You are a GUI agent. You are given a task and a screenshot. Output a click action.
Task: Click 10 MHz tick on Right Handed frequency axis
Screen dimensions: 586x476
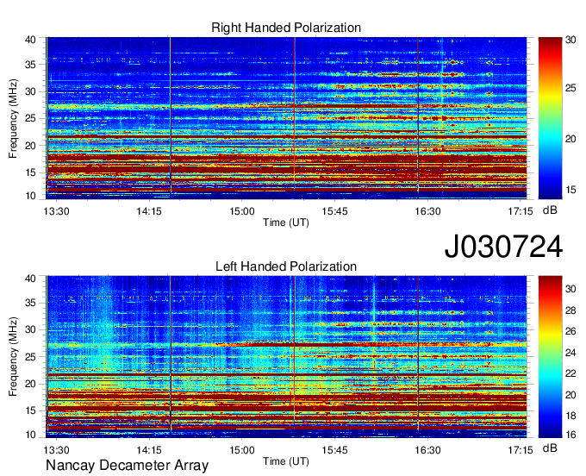30,196
